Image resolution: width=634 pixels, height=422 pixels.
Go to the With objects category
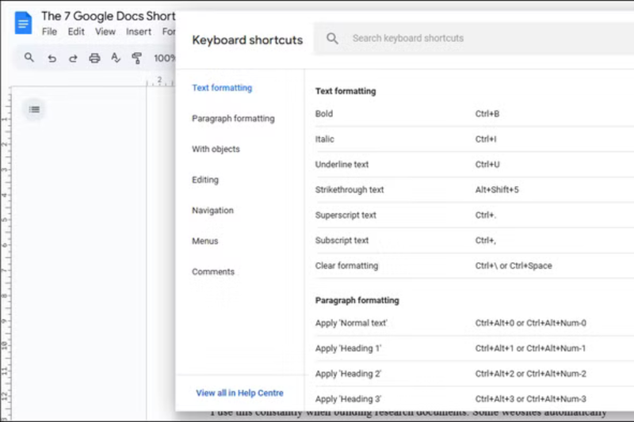point(216,149)
